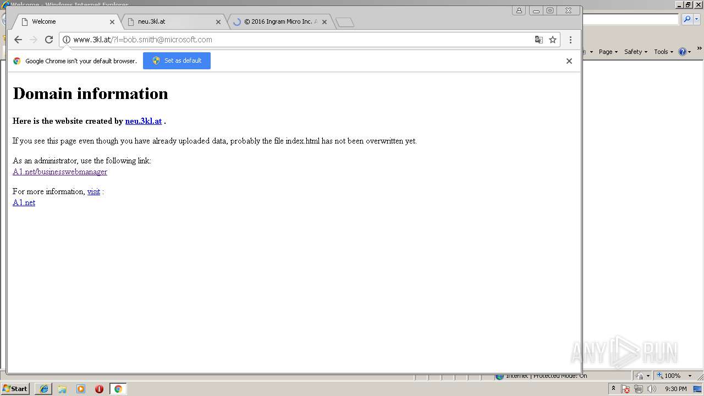Open a new tab in Chrome
This screenshot has height=396, width=704.
click(x=345, y=23)
